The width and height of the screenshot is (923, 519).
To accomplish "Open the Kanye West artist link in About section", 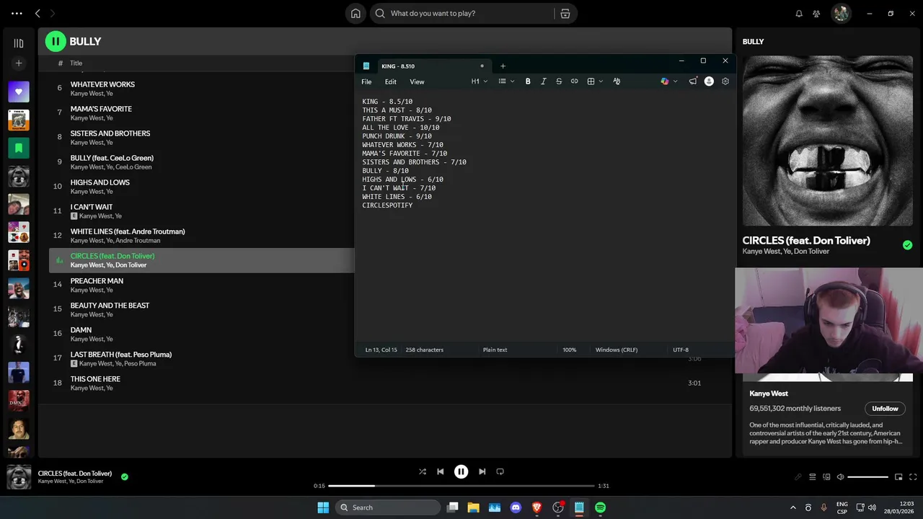I will point(769,394).
